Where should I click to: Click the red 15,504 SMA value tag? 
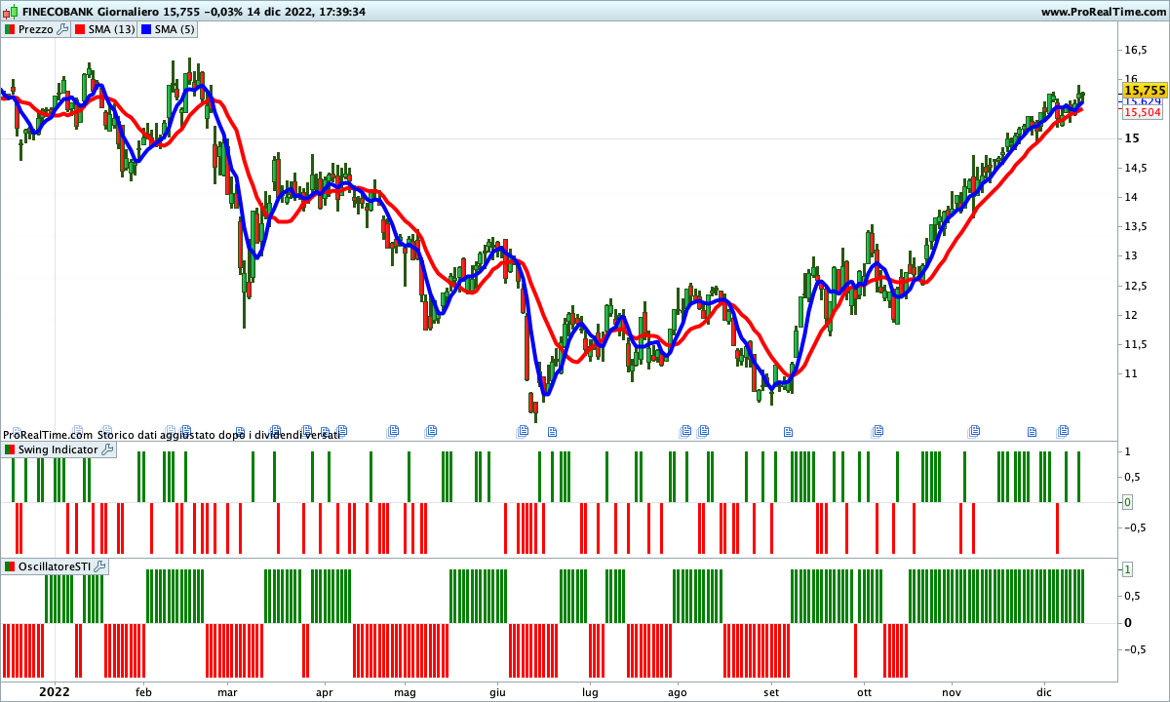point(1142,112)
